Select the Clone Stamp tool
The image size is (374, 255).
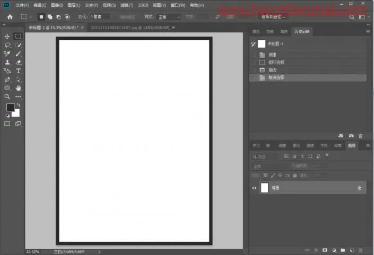[7, 62]
